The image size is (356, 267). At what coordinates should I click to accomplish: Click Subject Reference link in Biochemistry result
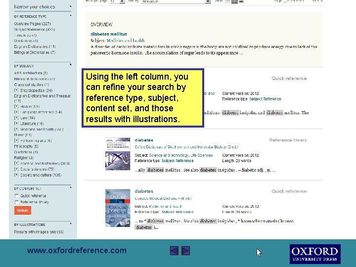pos(178,161)
